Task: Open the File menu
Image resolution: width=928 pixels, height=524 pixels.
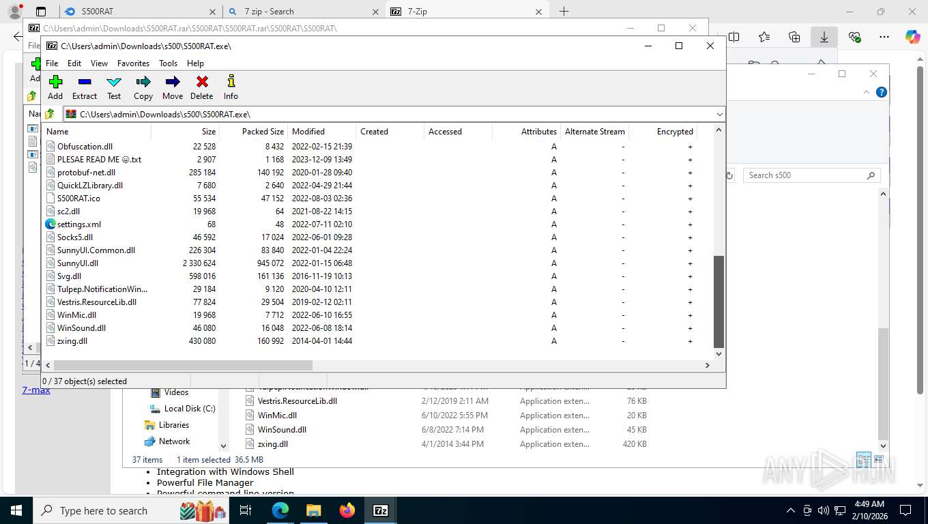Action: click(52, 63)
